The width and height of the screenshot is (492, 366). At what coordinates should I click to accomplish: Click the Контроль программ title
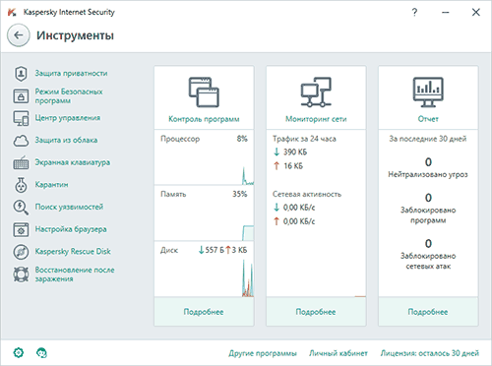pyautogui.click(x=204, y=119)
